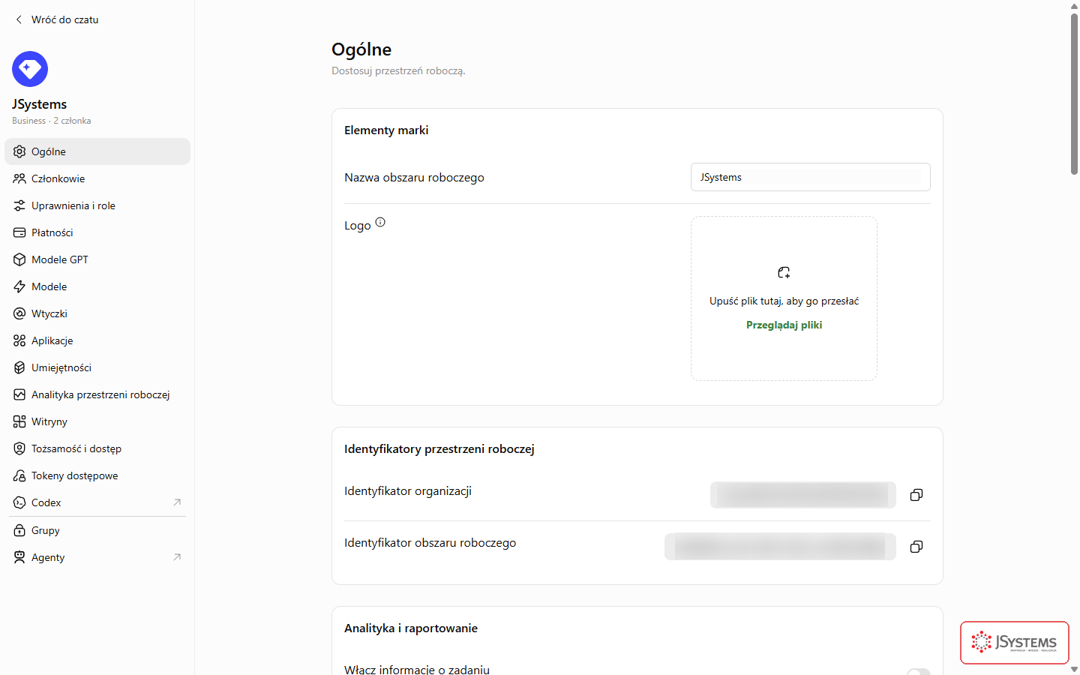Click the apps icon next to Aplikacje
This screenshot has height=675, width=1080.
point(19,340)
